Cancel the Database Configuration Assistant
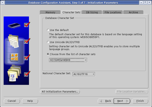This screenshot has width=152, height=107. (12, 101)
